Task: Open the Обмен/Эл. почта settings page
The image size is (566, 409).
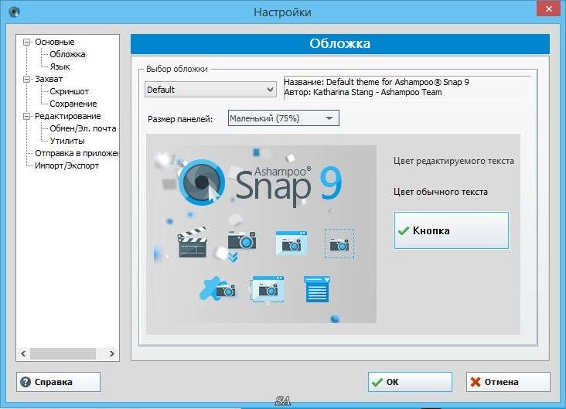Action: [83, 128]
